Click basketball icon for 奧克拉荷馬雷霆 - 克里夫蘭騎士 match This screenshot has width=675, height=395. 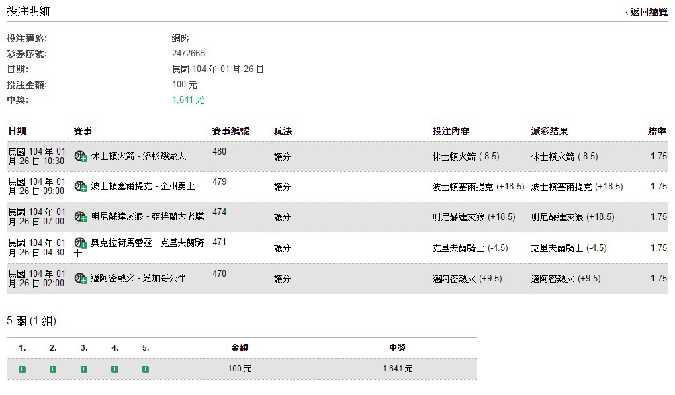81,243
